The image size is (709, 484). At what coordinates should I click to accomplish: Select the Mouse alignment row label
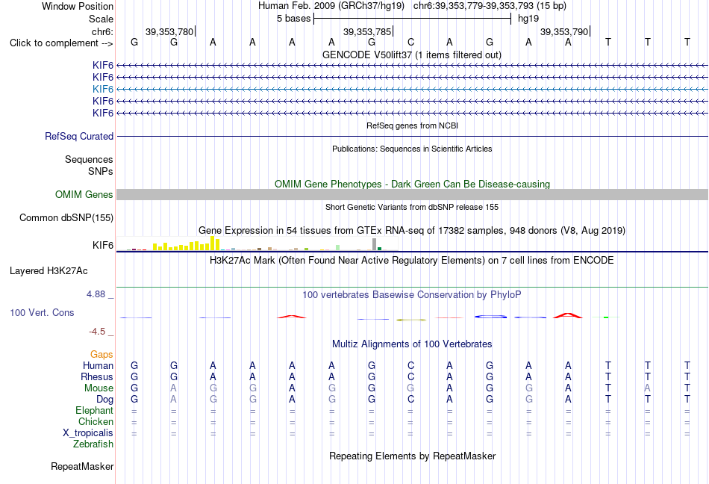coord(99,388)
